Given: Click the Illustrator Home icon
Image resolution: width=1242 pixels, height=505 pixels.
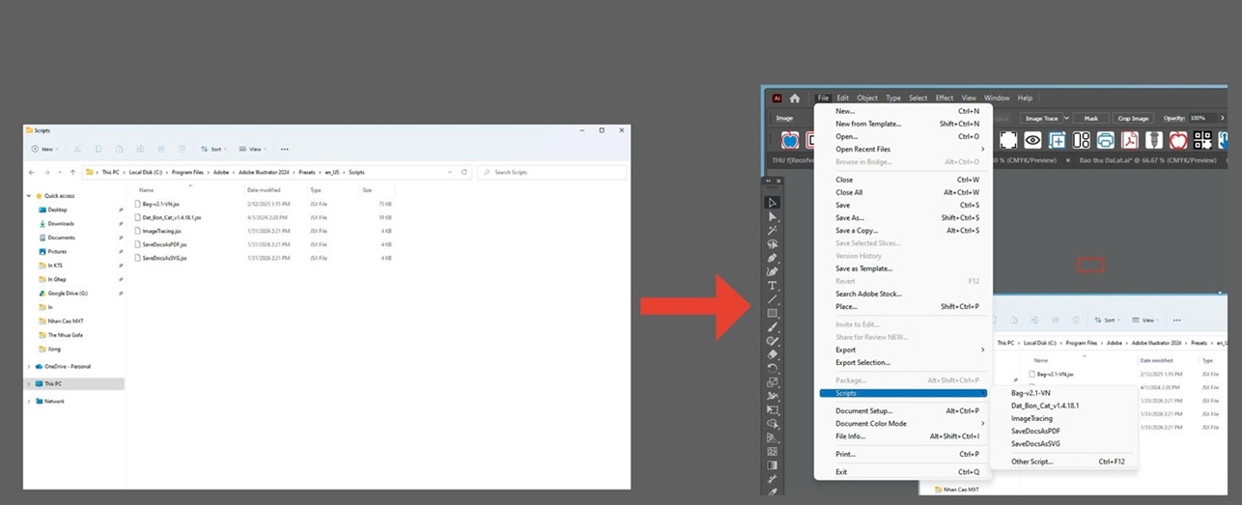Looking at the screenshot, I should coord(795,98).
